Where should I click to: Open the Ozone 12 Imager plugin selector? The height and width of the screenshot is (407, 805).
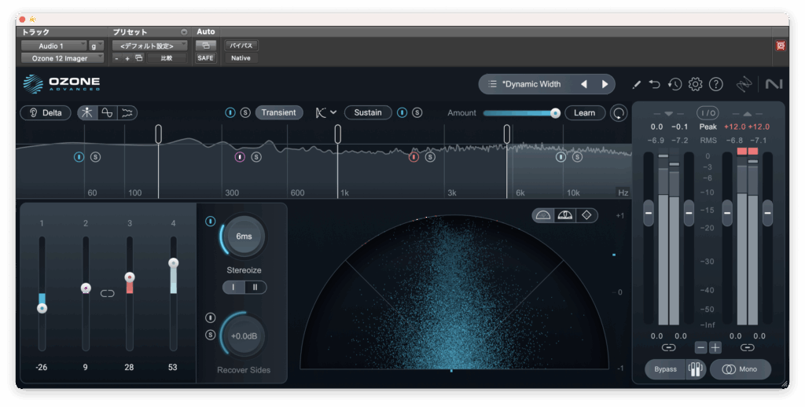(62, 58)
